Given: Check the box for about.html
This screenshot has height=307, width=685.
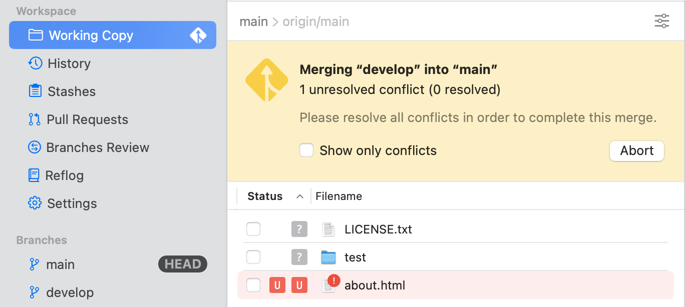Looking at the screenshot, I should [x=253, y=285].
